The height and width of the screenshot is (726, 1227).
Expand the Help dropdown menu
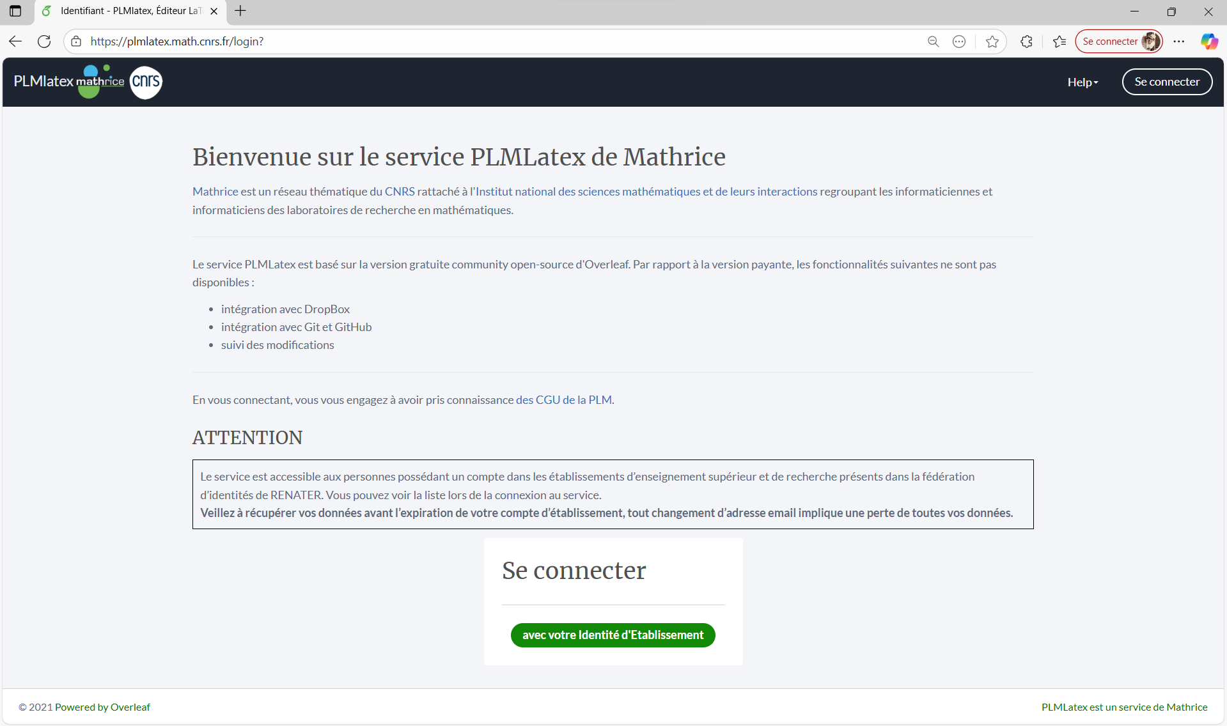[1082, 82]
